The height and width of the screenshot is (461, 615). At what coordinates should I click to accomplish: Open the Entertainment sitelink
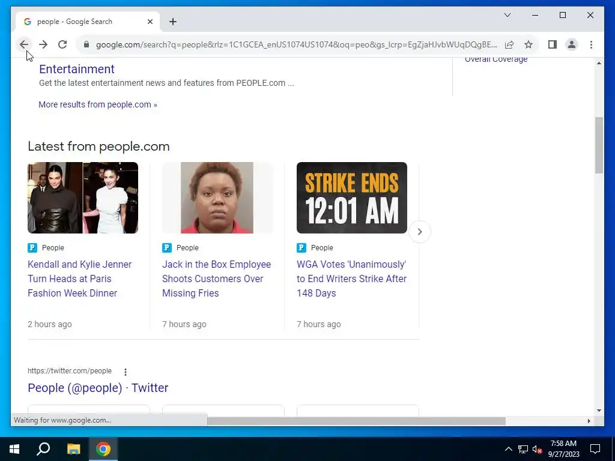coord(77,69)
